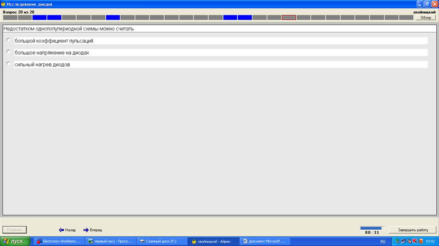Switch to 'Документ Microsoft...' taskbar item
The image size is (439, 246).
point(264,241)
